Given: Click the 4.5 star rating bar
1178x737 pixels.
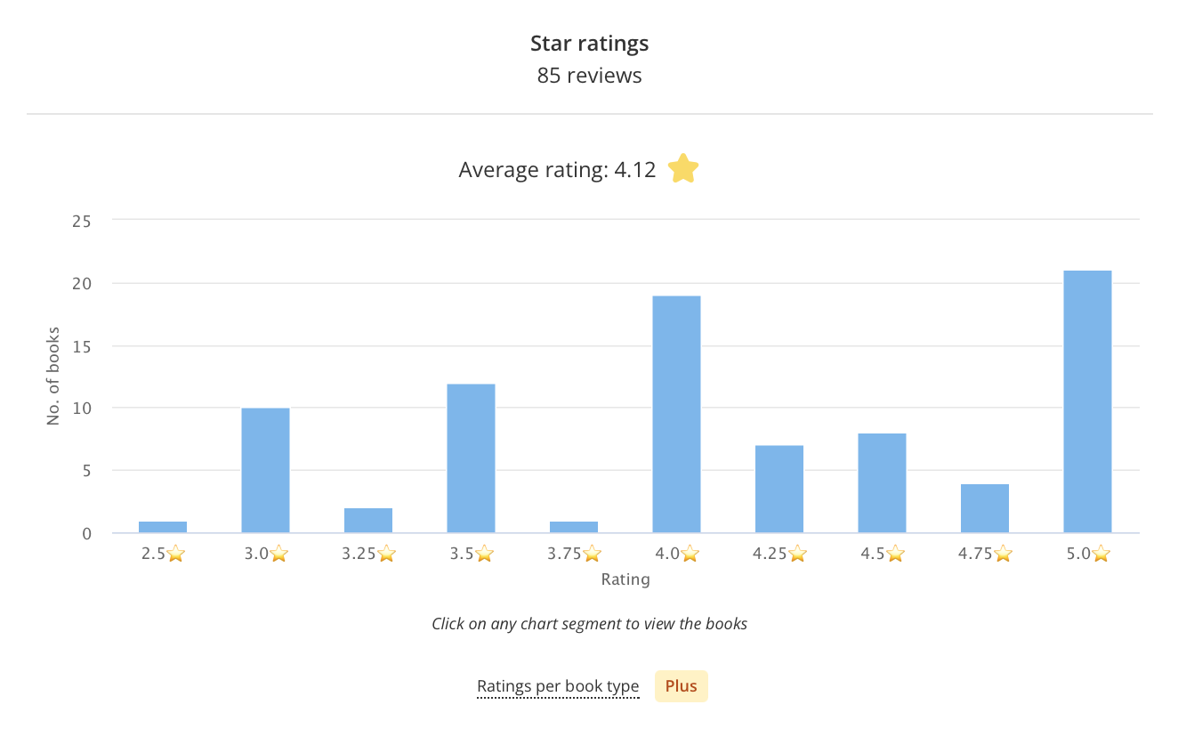Looking at the screenshot, I should [882, 483].
